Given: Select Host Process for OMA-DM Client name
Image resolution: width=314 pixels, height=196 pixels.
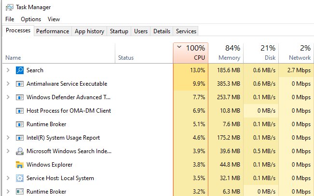Looking at the screenshot, I should 68,111.
